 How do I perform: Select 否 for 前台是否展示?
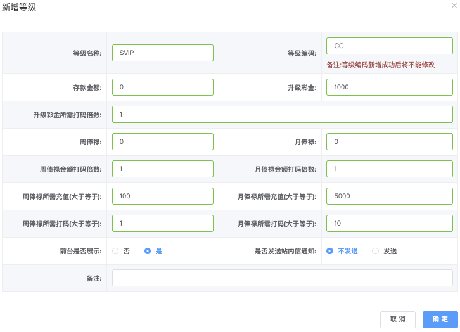tap(115, 251)
